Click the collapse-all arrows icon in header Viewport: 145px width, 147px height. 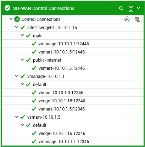click(x=131, y=9)
